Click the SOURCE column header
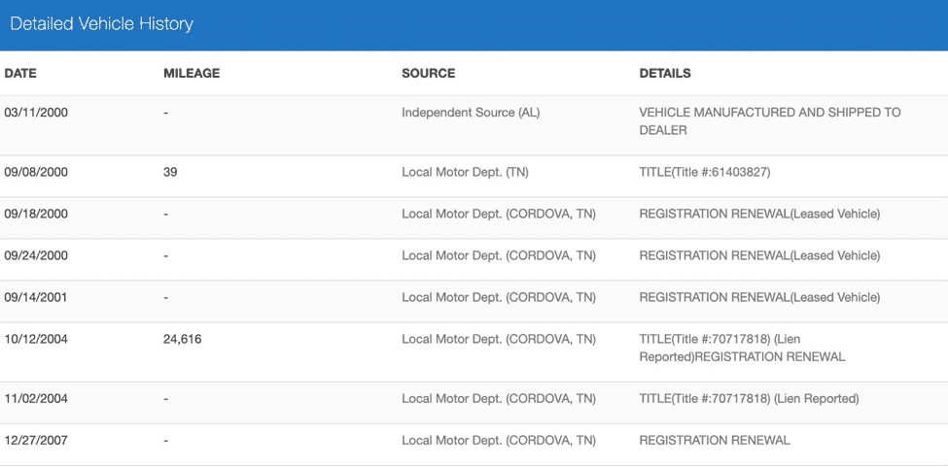Viewport: 948px width, 467px height. (428, 73)
